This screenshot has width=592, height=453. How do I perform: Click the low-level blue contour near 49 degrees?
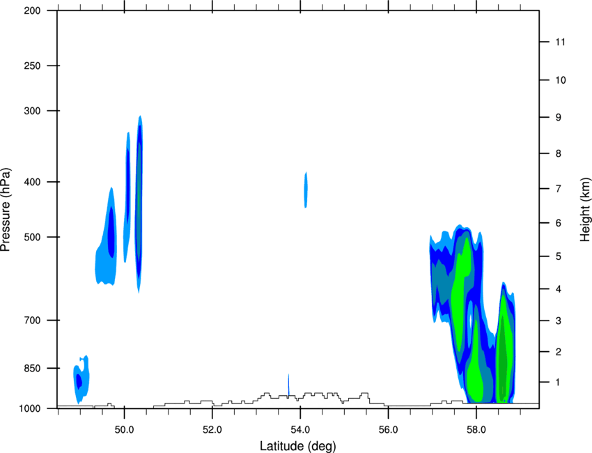point(81,380)
